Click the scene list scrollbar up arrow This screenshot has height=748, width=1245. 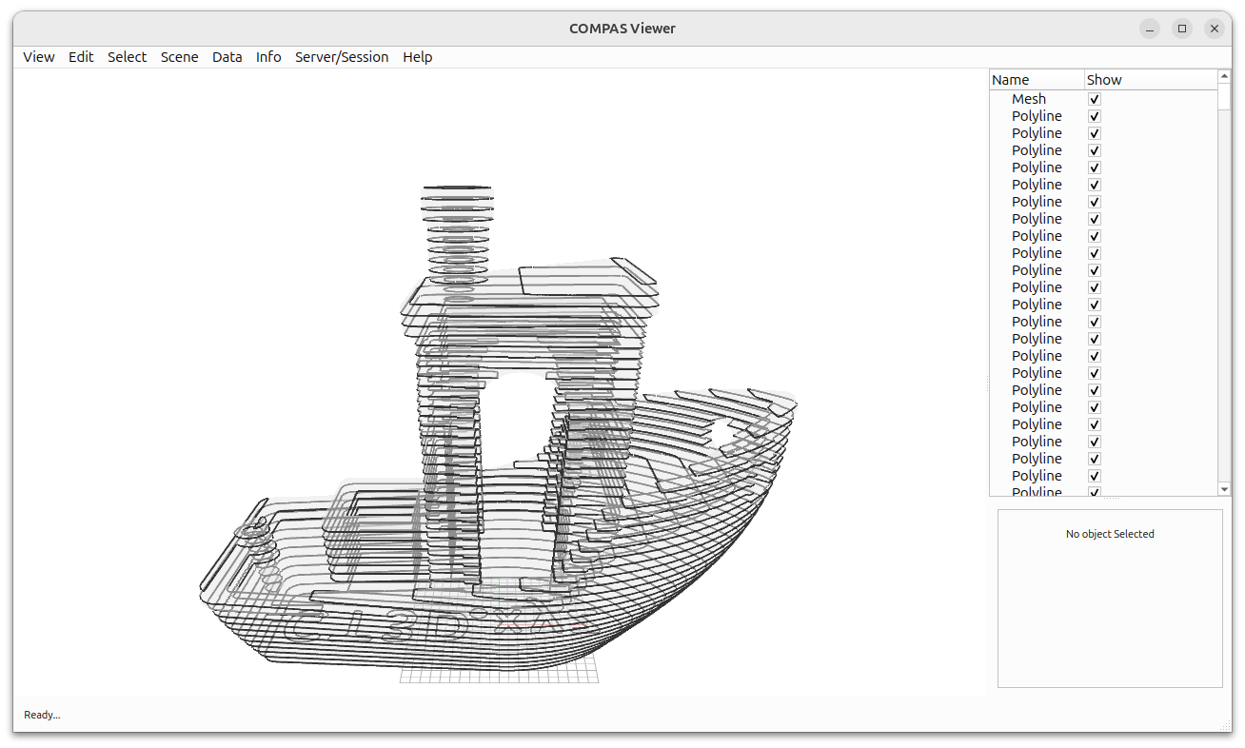tap(1223, 75)
